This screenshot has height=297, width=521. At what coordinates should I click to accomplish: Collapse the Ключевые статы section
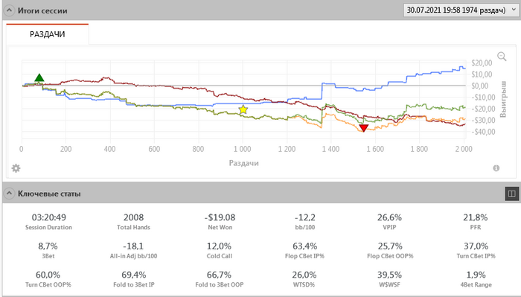click(9, 194)
